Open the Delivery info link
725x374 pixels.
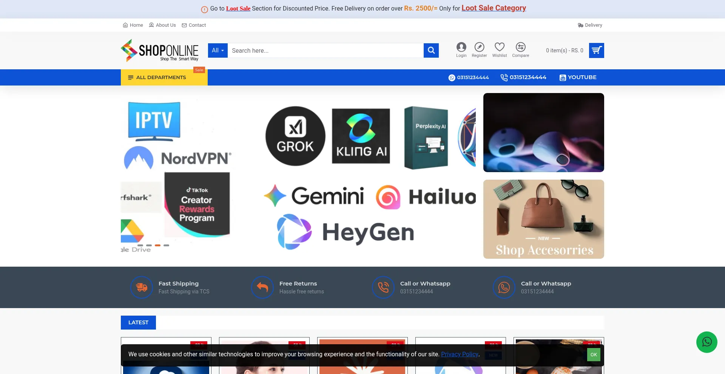click(590, 25)
